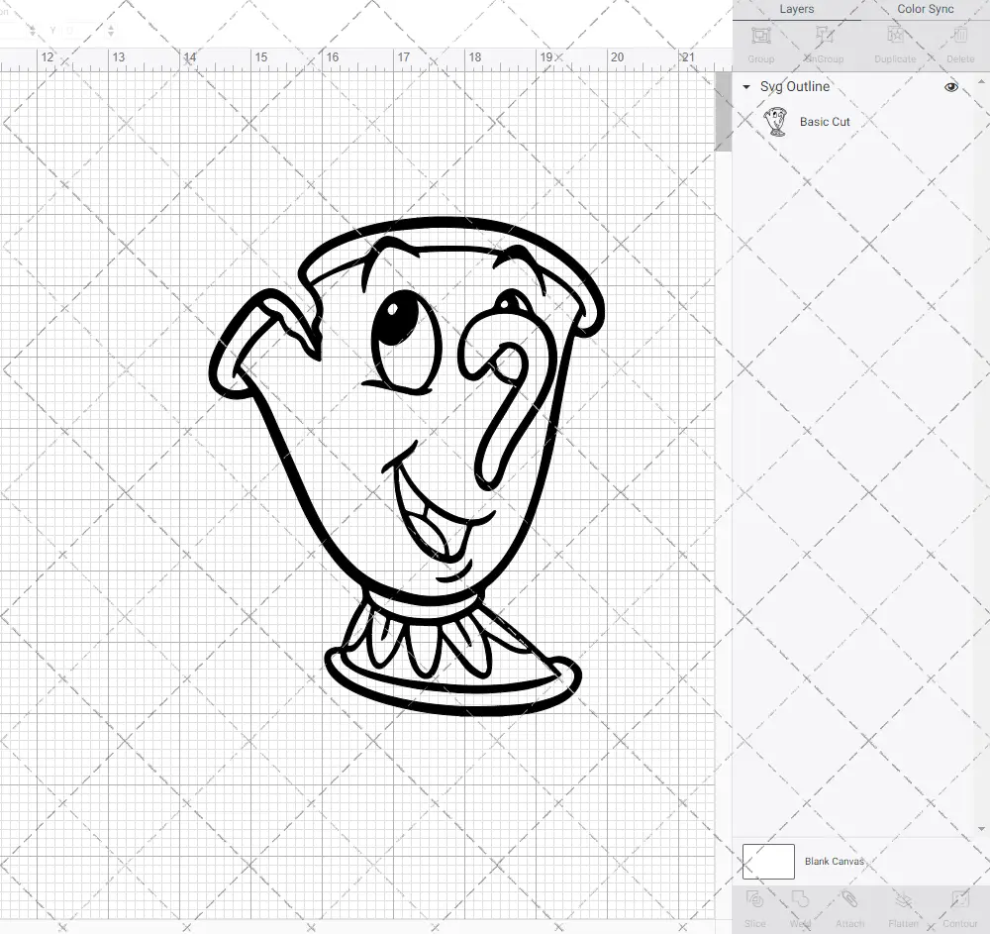The height and width of the screenshot is (934, 990).
Task: Select the Basic Cut layer
Action: pyautogui.click(x=825, y=121)
